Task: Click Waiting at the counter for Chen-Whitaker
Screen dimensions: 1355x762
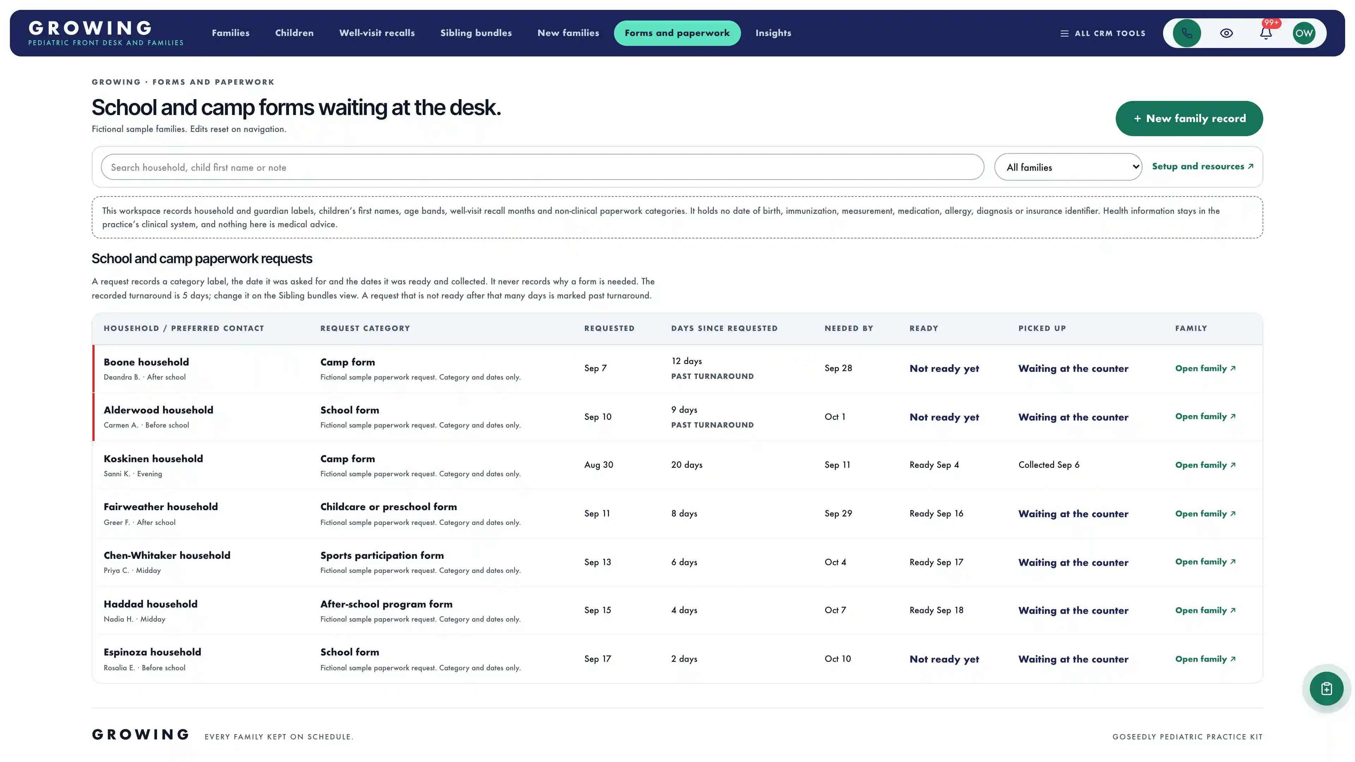Action: 1073,562
